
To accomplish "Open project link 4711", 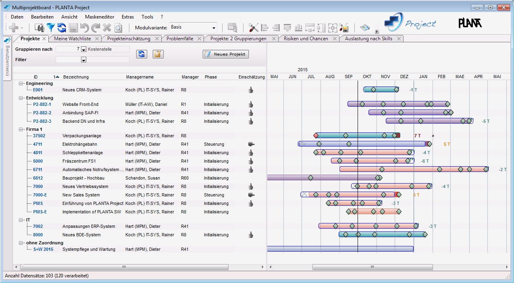I will coord(37,144).
